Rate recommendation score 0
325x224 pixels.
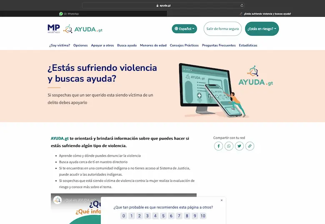click(123, 216)
